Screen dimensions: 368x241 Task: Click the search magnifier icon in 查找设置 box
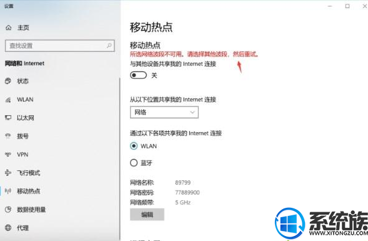109,46
